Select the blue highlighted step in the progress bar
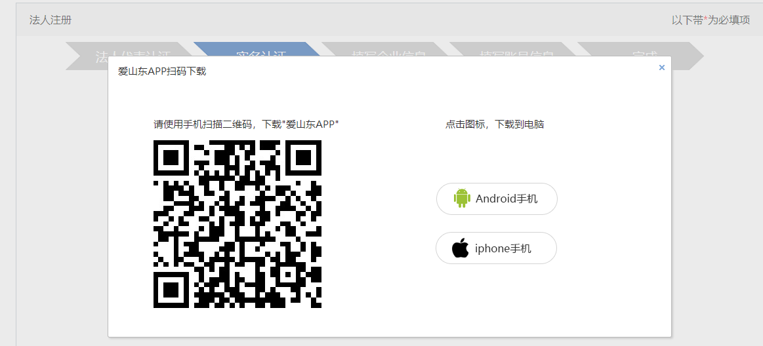This screenshot has width=763, height=346. click(x=257, y=50)
